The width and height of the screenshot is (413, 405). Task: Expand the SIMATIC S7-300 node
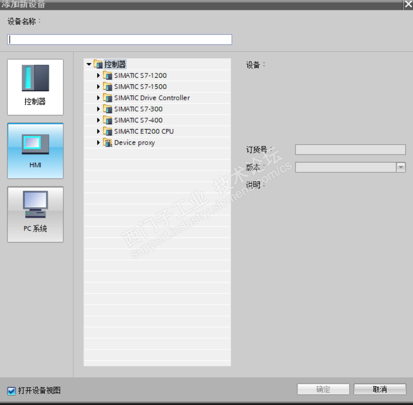coord(98,109)
